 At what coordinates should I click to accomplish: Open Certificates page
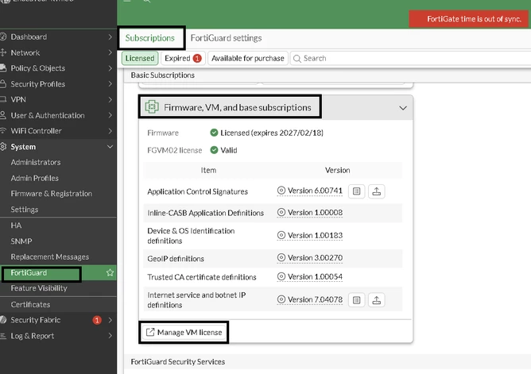click(30, 304)
